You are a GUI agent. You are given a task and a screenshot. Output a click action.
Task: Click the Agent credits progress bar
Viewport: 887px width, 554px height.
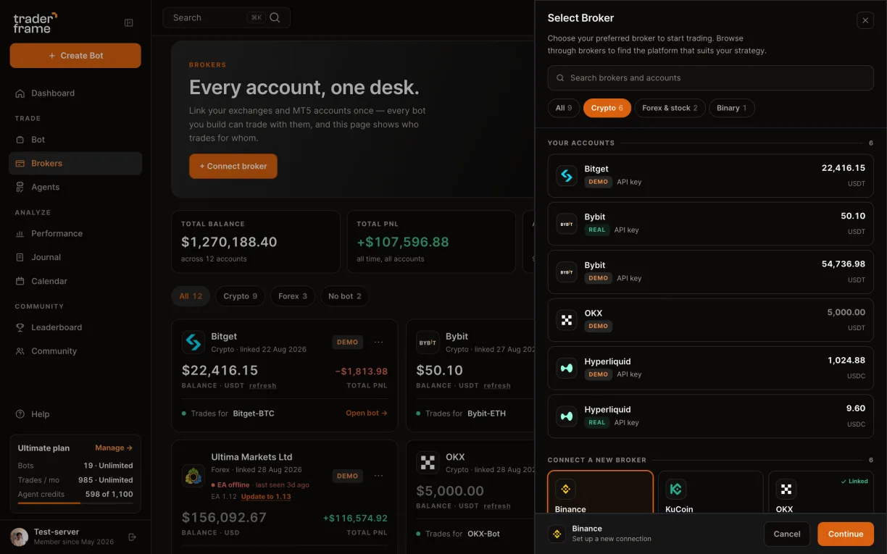(x=75, y=503)
